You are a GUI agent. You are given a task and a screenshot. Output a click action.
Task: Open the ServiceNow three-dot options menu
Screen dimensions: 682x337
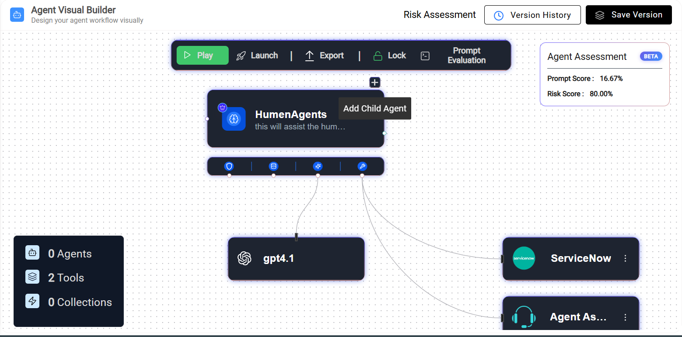(x=625, y=258)
